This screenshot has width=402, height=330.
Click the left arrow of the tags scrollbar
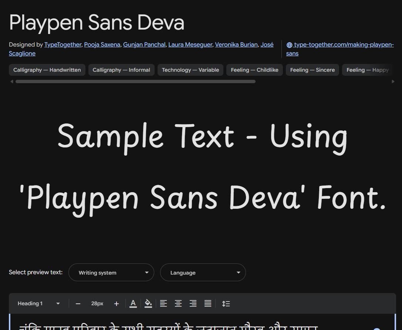(11, 81)
